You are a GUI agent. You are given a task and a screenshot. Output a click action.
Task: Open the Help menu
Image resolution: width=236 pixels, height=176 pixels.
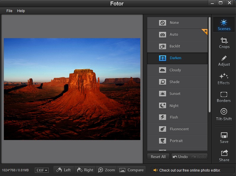(21, 11)
